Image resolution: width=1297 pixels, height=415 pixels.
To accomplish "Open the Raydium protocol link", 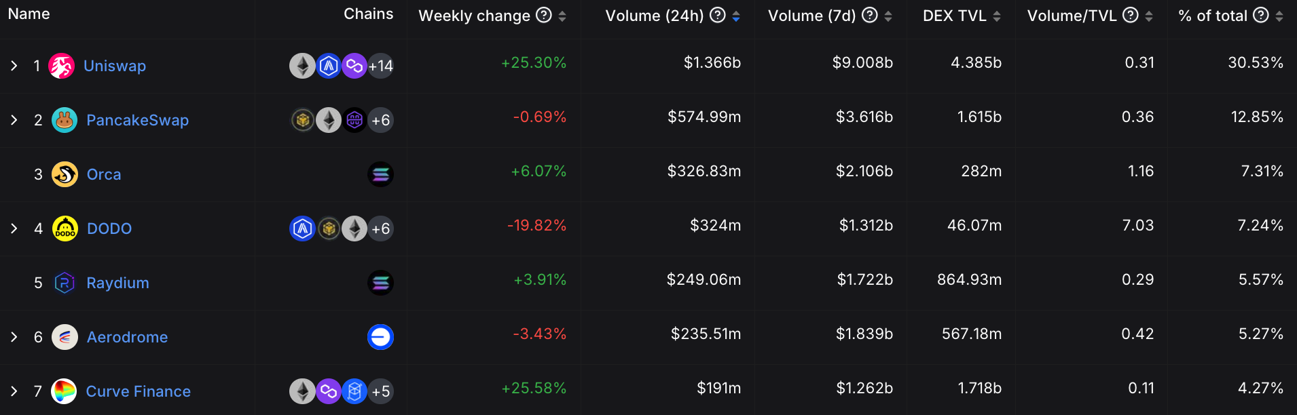I will (117, 283).
